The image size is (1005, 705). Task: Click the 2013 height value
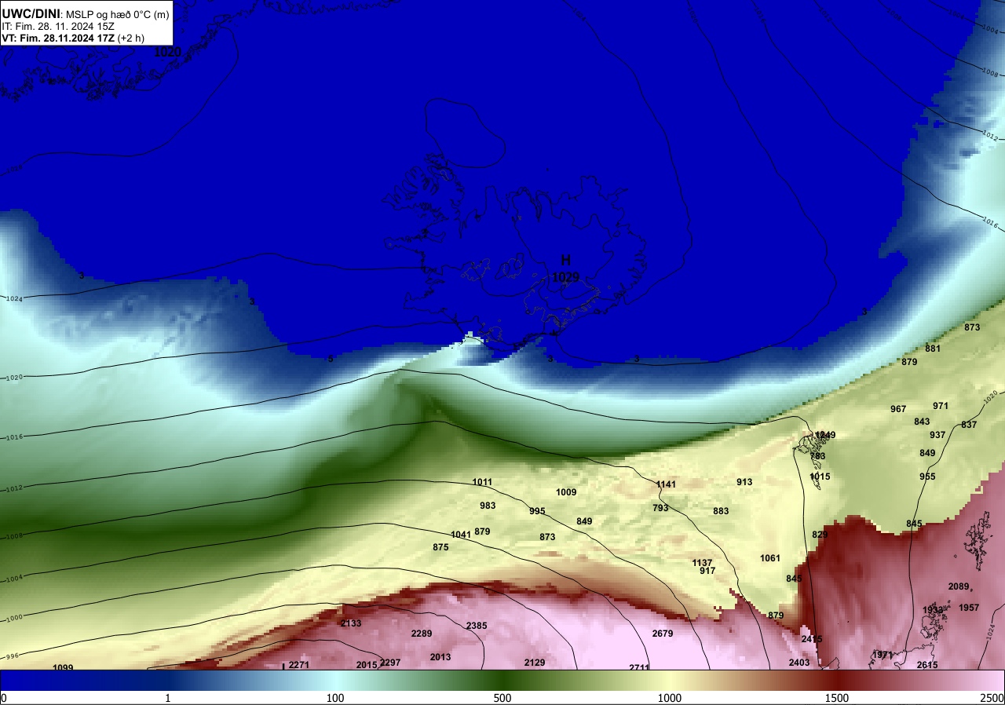click(x=440, y=657)
